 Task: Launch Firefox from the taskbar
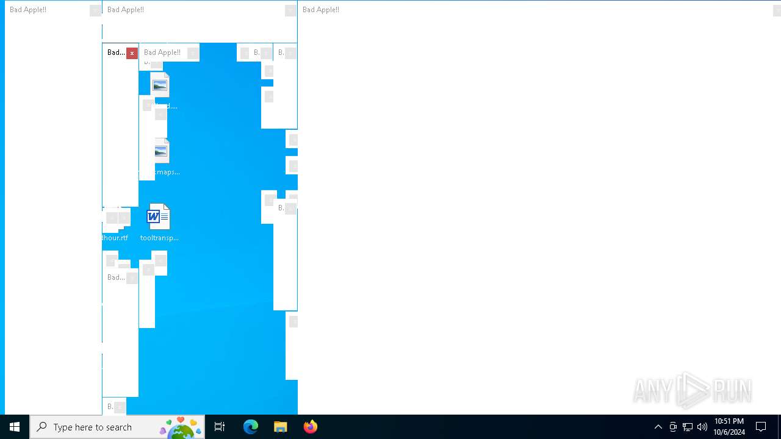click(x=311, y=427)
